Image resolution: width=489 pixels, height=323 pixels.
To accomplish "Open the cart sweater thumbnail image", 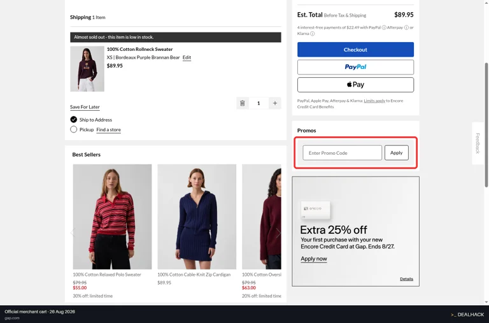I will pyautogui.click(x=87, y=69).
